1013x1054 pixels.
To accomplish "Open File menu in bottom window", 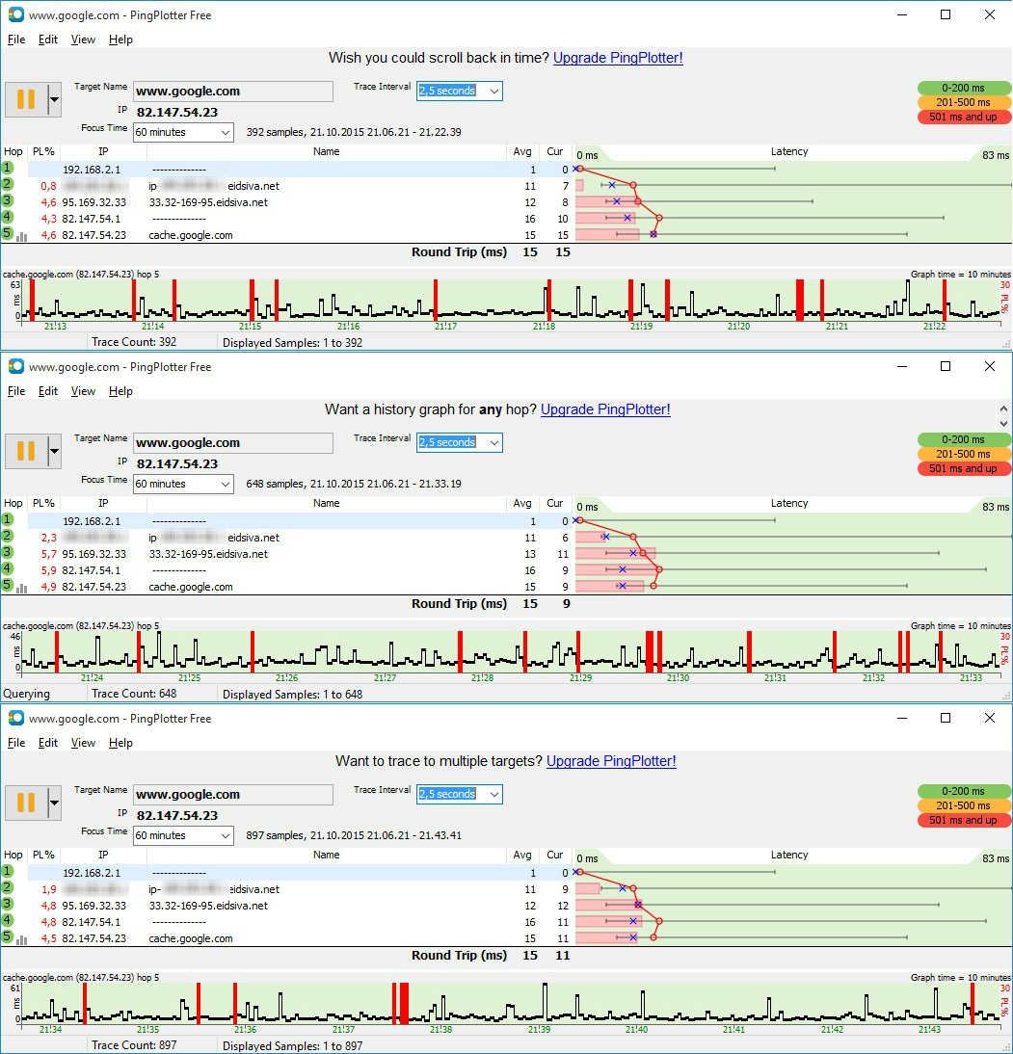I will pos(16,743).
